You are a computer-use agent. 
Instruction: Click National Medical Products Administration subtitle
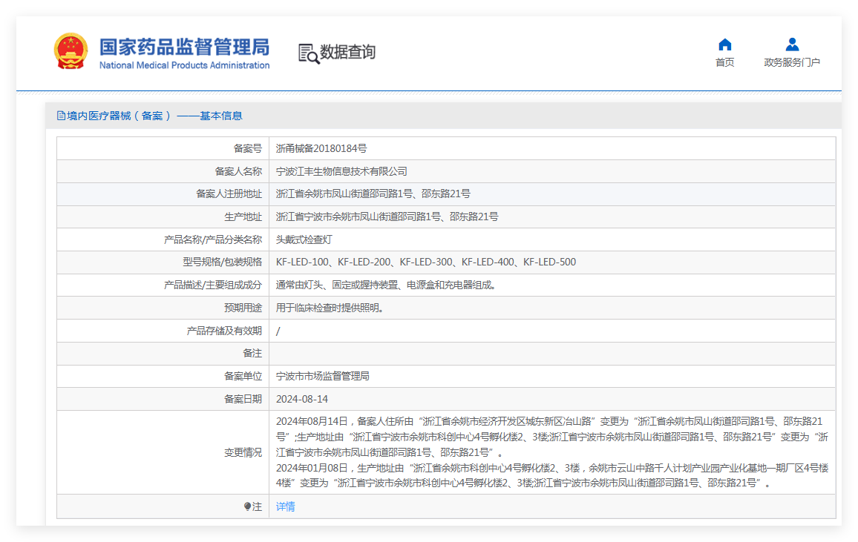coord(184,65)
